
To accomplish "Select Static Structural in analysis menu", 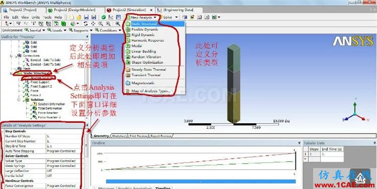I will click(155, 23).
